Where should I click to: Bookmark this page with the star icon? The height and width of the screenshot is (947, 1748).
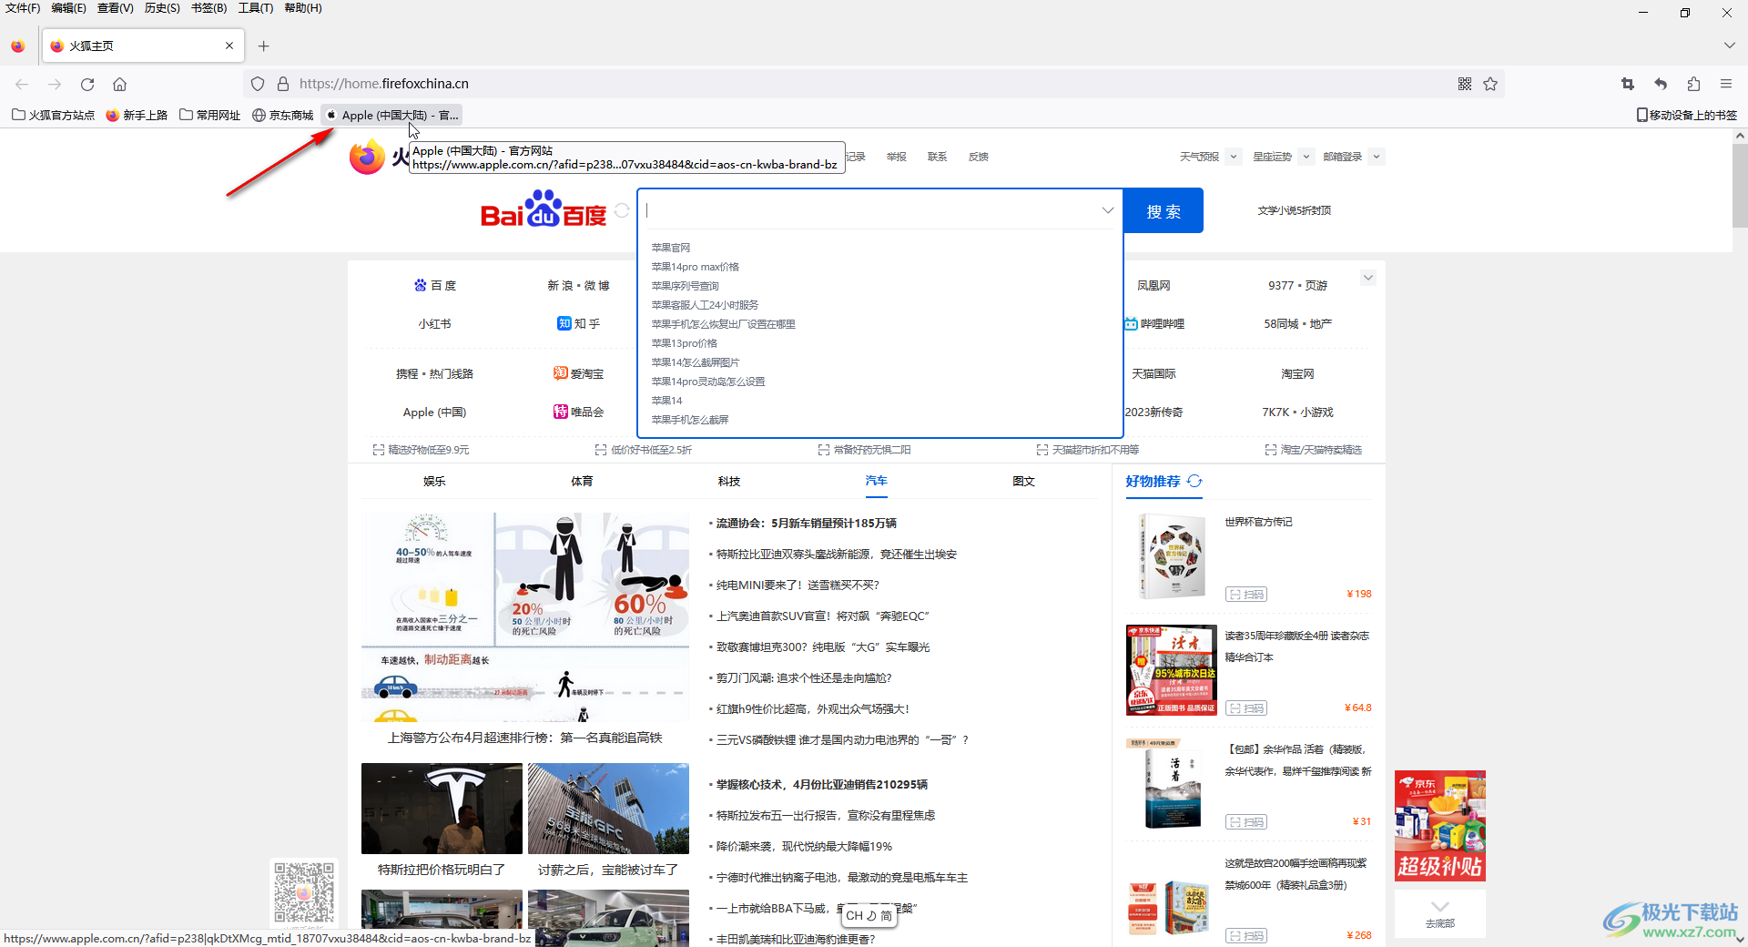coord(1490,84)
